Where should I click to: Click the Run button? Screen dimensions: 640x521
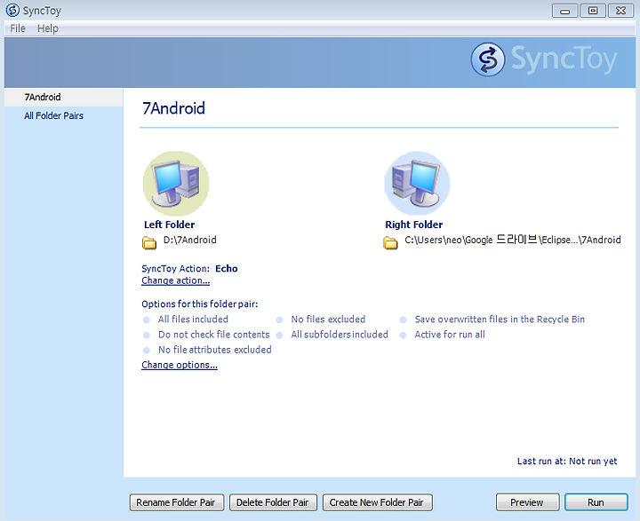[596, 502]
